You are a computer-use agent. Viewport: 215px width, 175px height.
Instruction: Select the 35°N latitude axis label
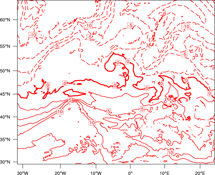(5, 139)
